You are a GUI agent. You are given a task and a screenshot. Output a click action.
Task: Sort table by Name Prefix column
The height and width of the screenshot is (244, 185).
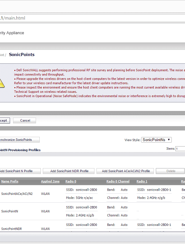(x=10, y=181)
